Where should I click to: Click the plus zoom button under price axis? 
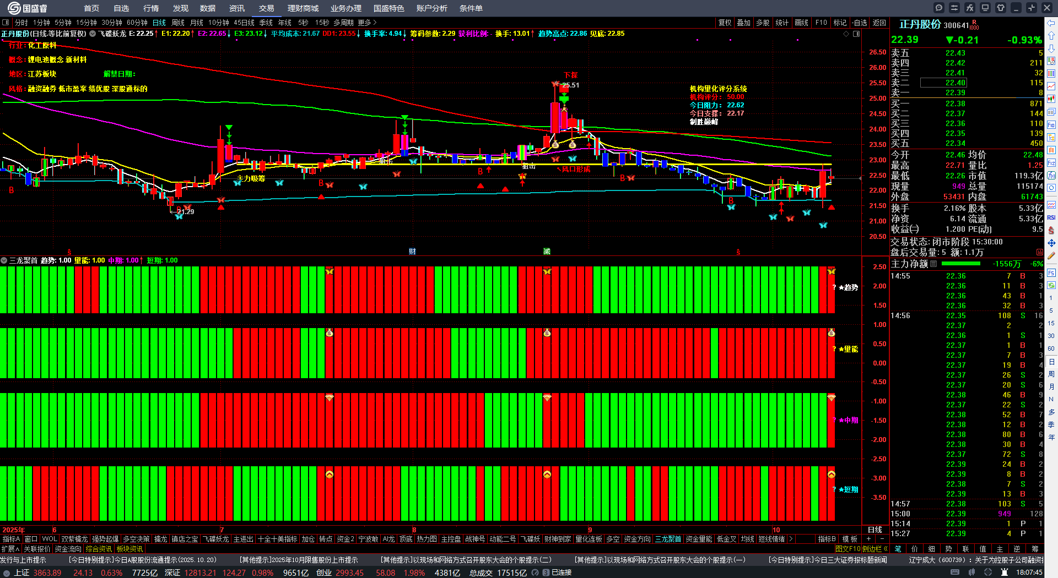(868, 539)
